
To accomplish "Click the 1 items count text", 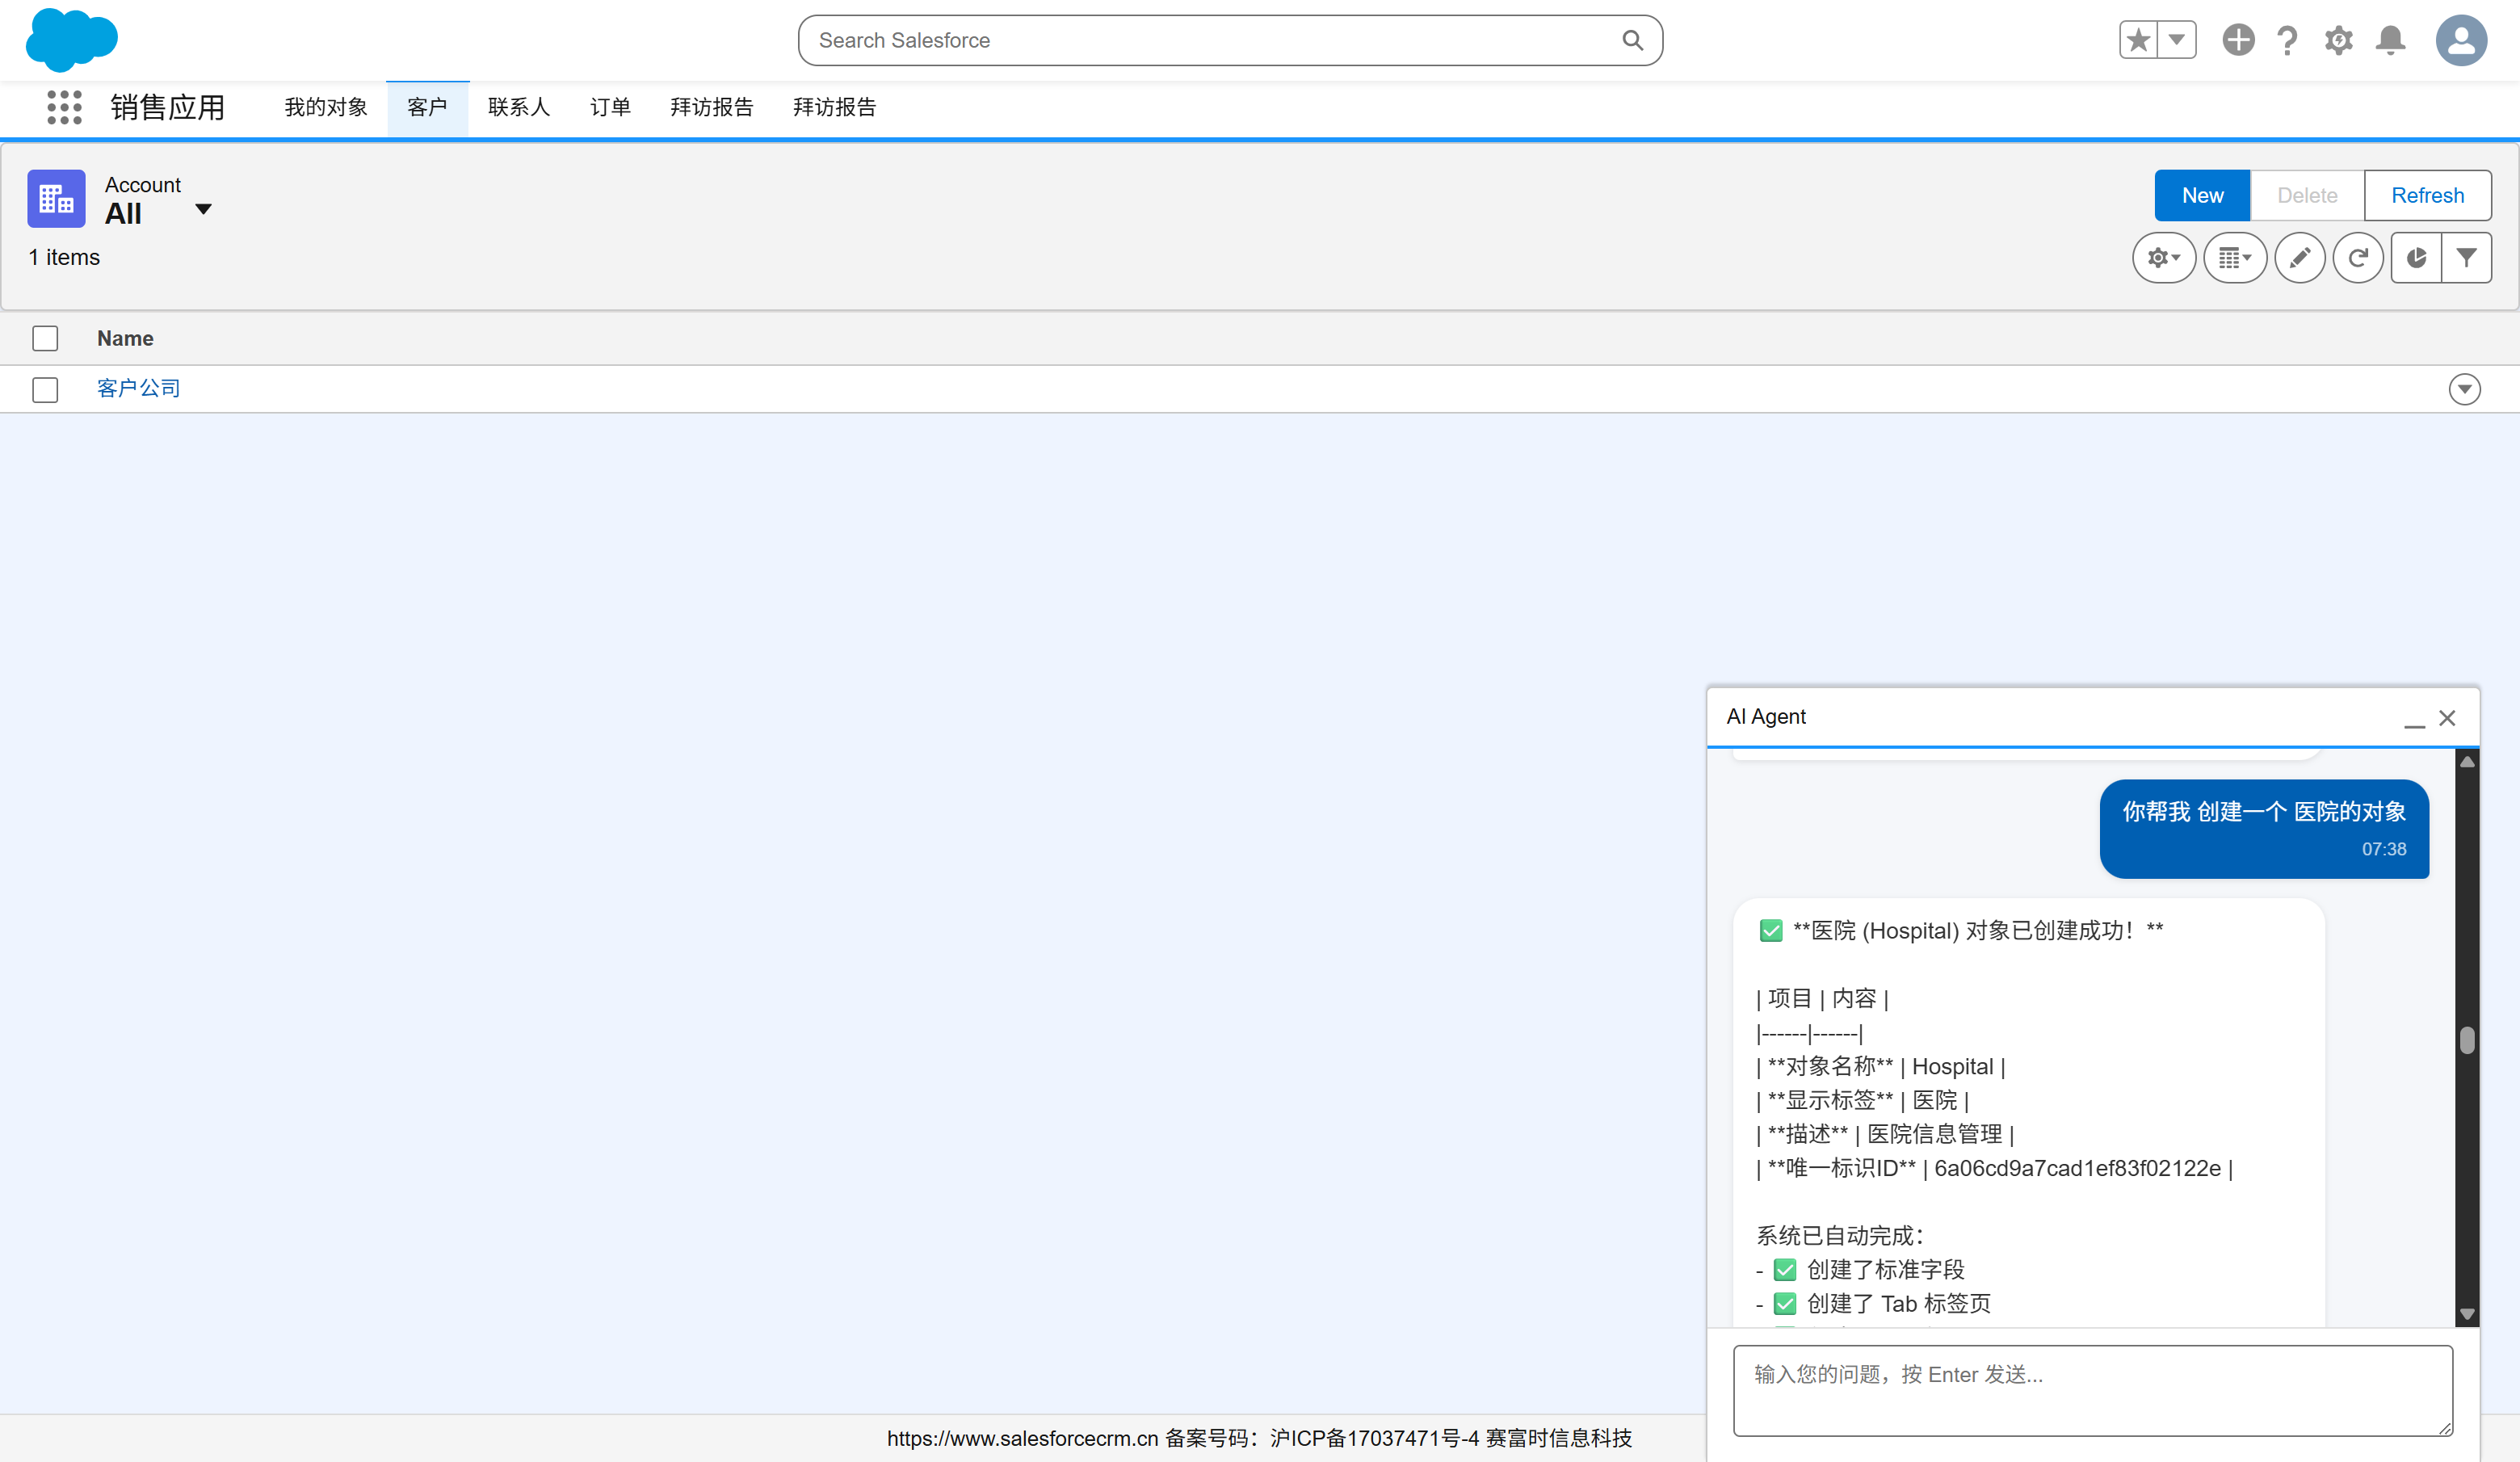I will pos(64,258).
